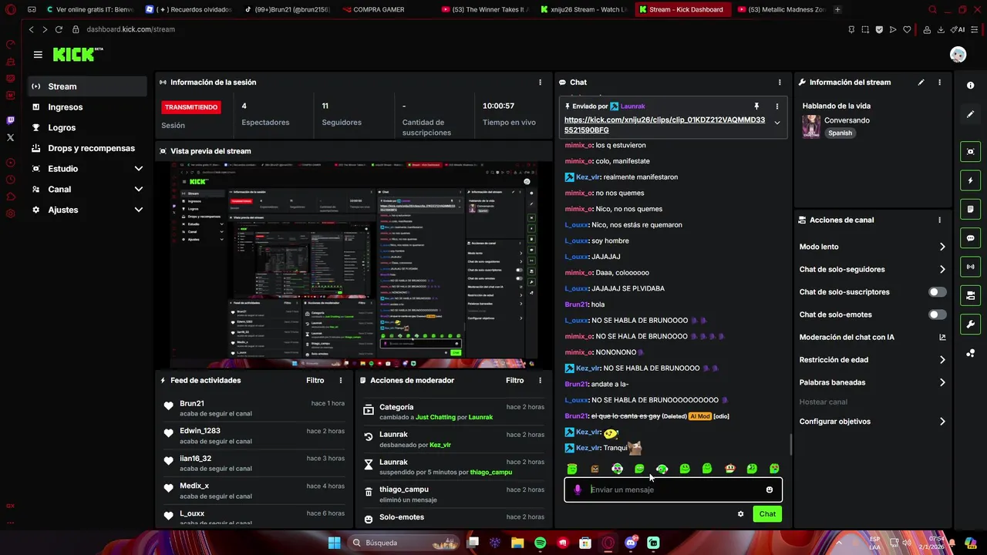This screenshot has height=555, width=987.
Task: Click the three-dots cluster icon at rail bottom
Action: (970, 353)
